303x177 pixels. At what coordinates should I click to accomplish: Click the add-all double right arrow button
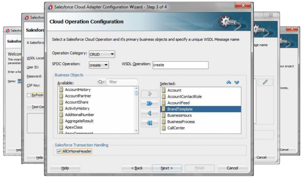pos(149,104)
